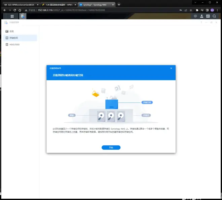Open the DSM user options icon
Screen dimensions: 222x200
point(201,16)
